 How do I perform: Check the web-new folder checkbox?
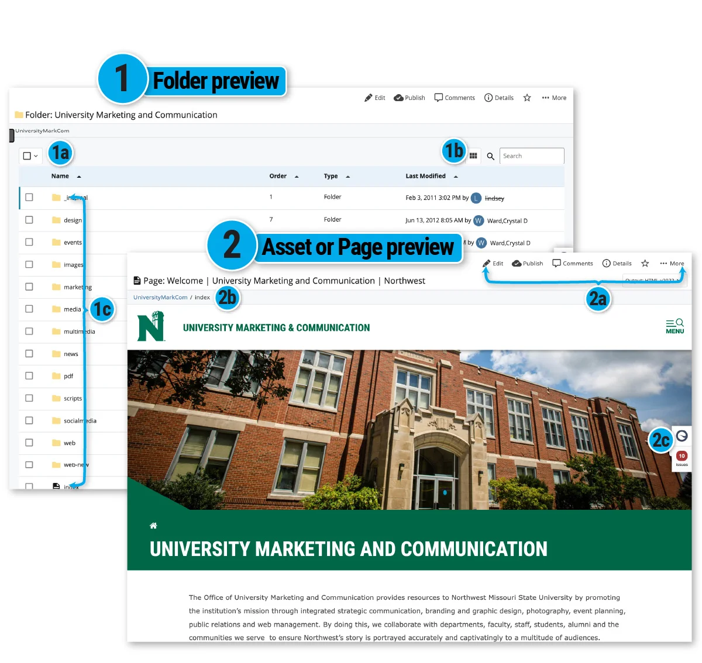(29, 465)
